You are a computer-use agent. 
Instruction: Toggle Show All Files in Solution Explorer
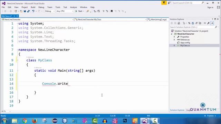(200, 23)
